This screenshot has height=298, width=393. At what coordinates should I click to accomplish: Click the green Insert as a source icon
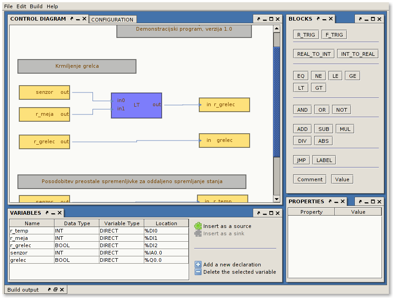198,226
